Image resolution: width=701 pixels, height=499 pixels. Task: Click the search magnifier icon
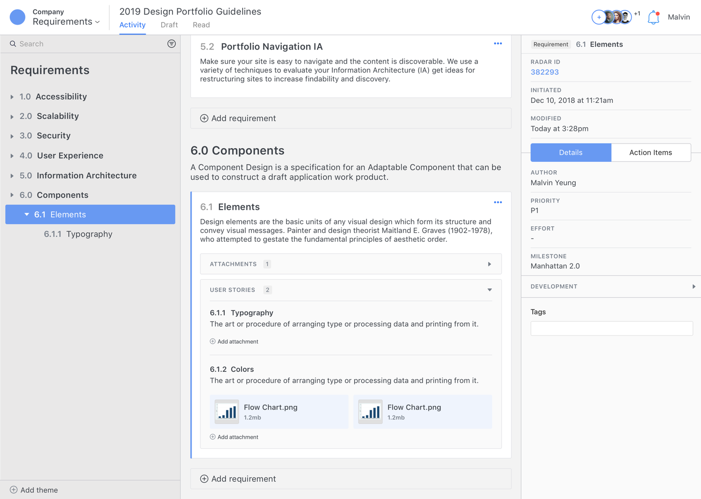[x=13, y=44]
